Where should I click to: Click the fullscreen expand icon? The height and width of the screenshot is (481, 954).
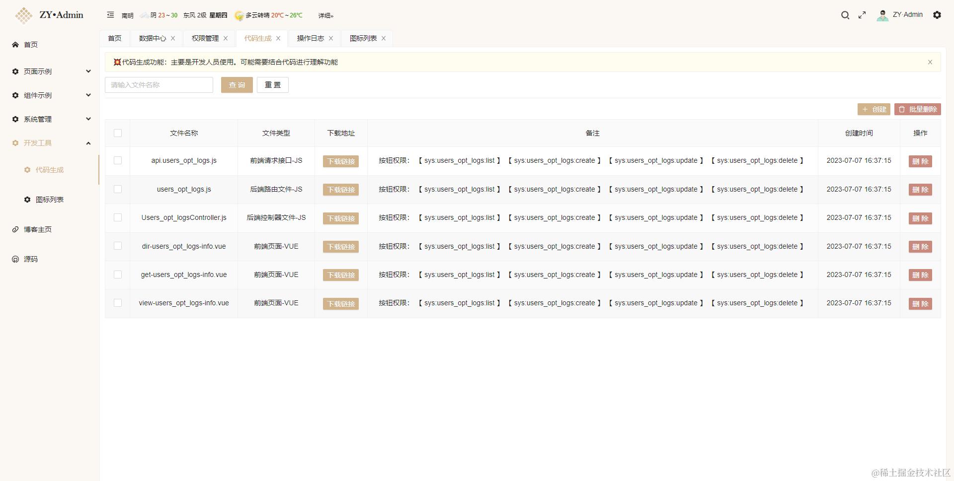863,15
